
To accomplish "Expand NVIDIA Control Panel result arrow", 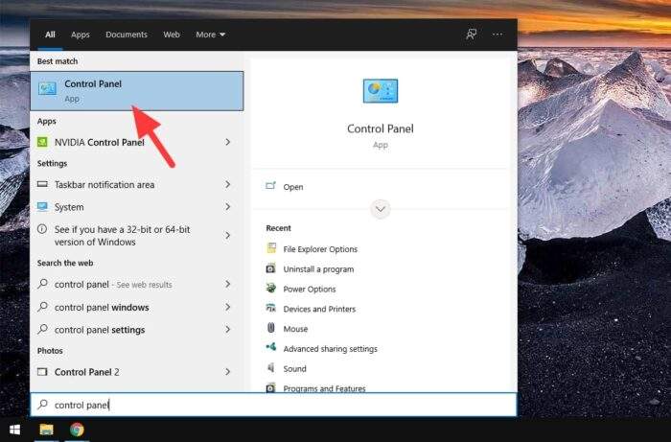I will [228, 142].
